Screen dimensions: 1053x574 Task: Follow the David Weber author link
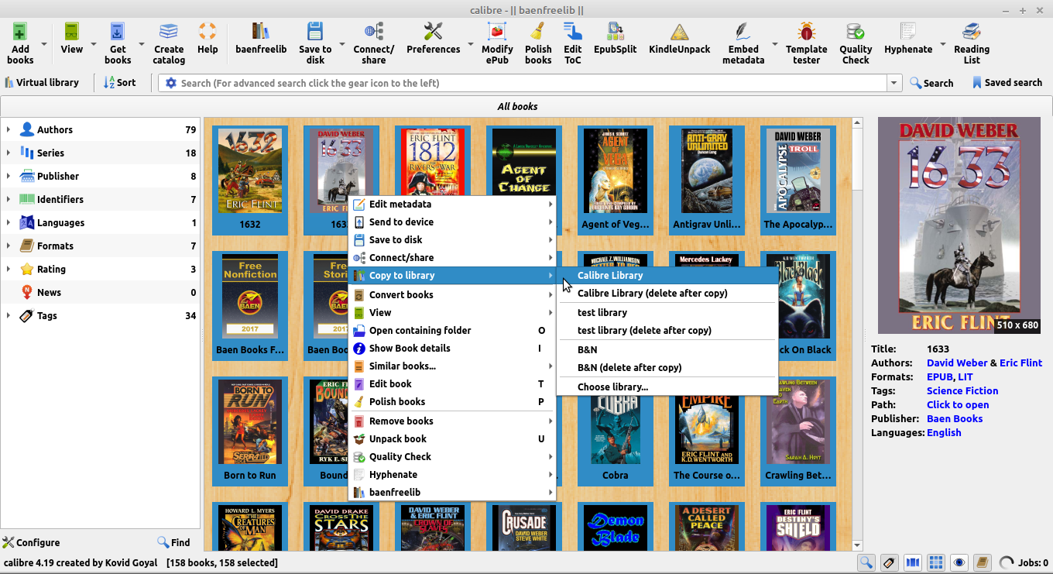(957, 363)
